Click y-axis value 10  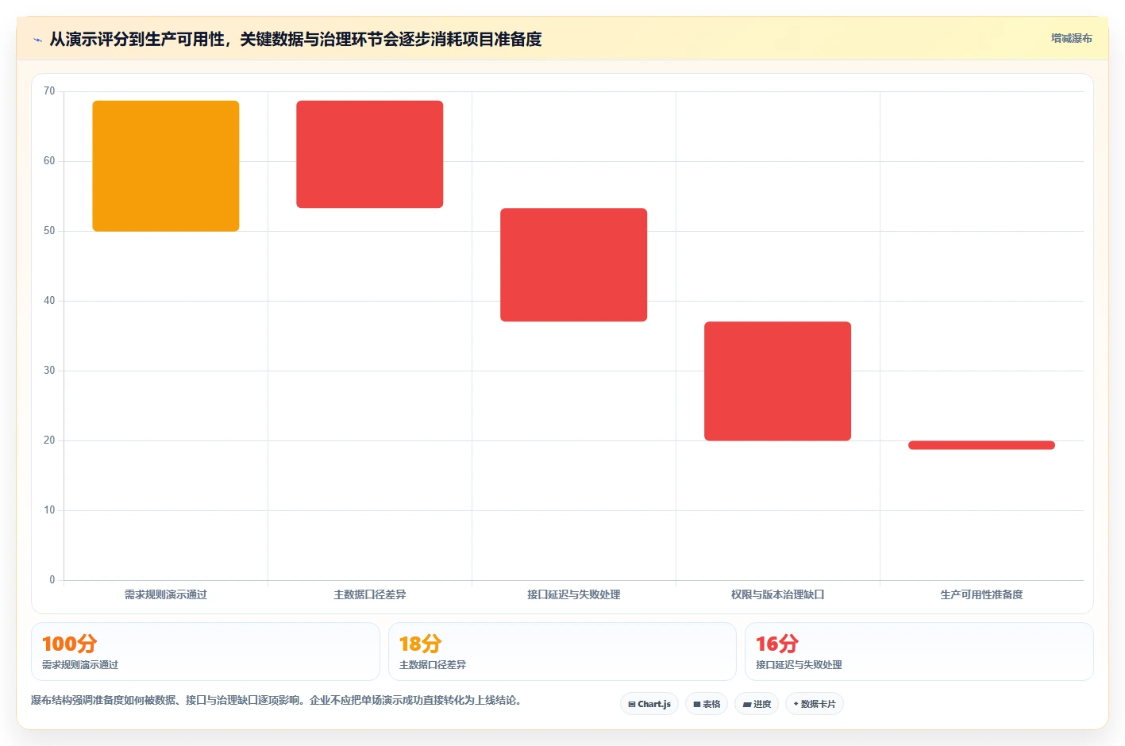click(49, 510)
